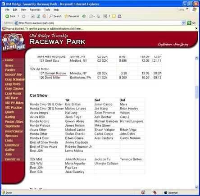Open the Favorites menu
This screenshot has height=196, width=200.
[x=35, y=10]
